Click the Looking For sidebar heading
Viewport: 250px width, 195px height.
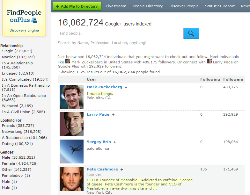point(11,120)
